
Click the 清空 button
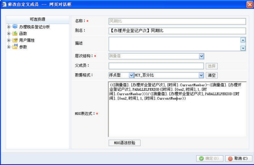coord(212,75)
